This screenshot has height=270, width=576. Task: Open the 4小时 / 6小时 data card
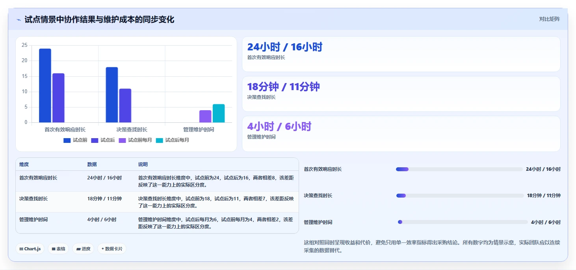click(401, 133)
